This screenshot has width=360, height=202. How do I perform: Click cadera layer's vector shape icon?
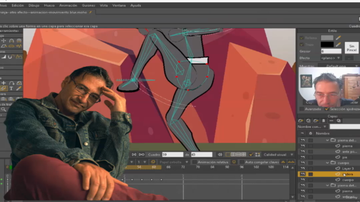[337, 174]
